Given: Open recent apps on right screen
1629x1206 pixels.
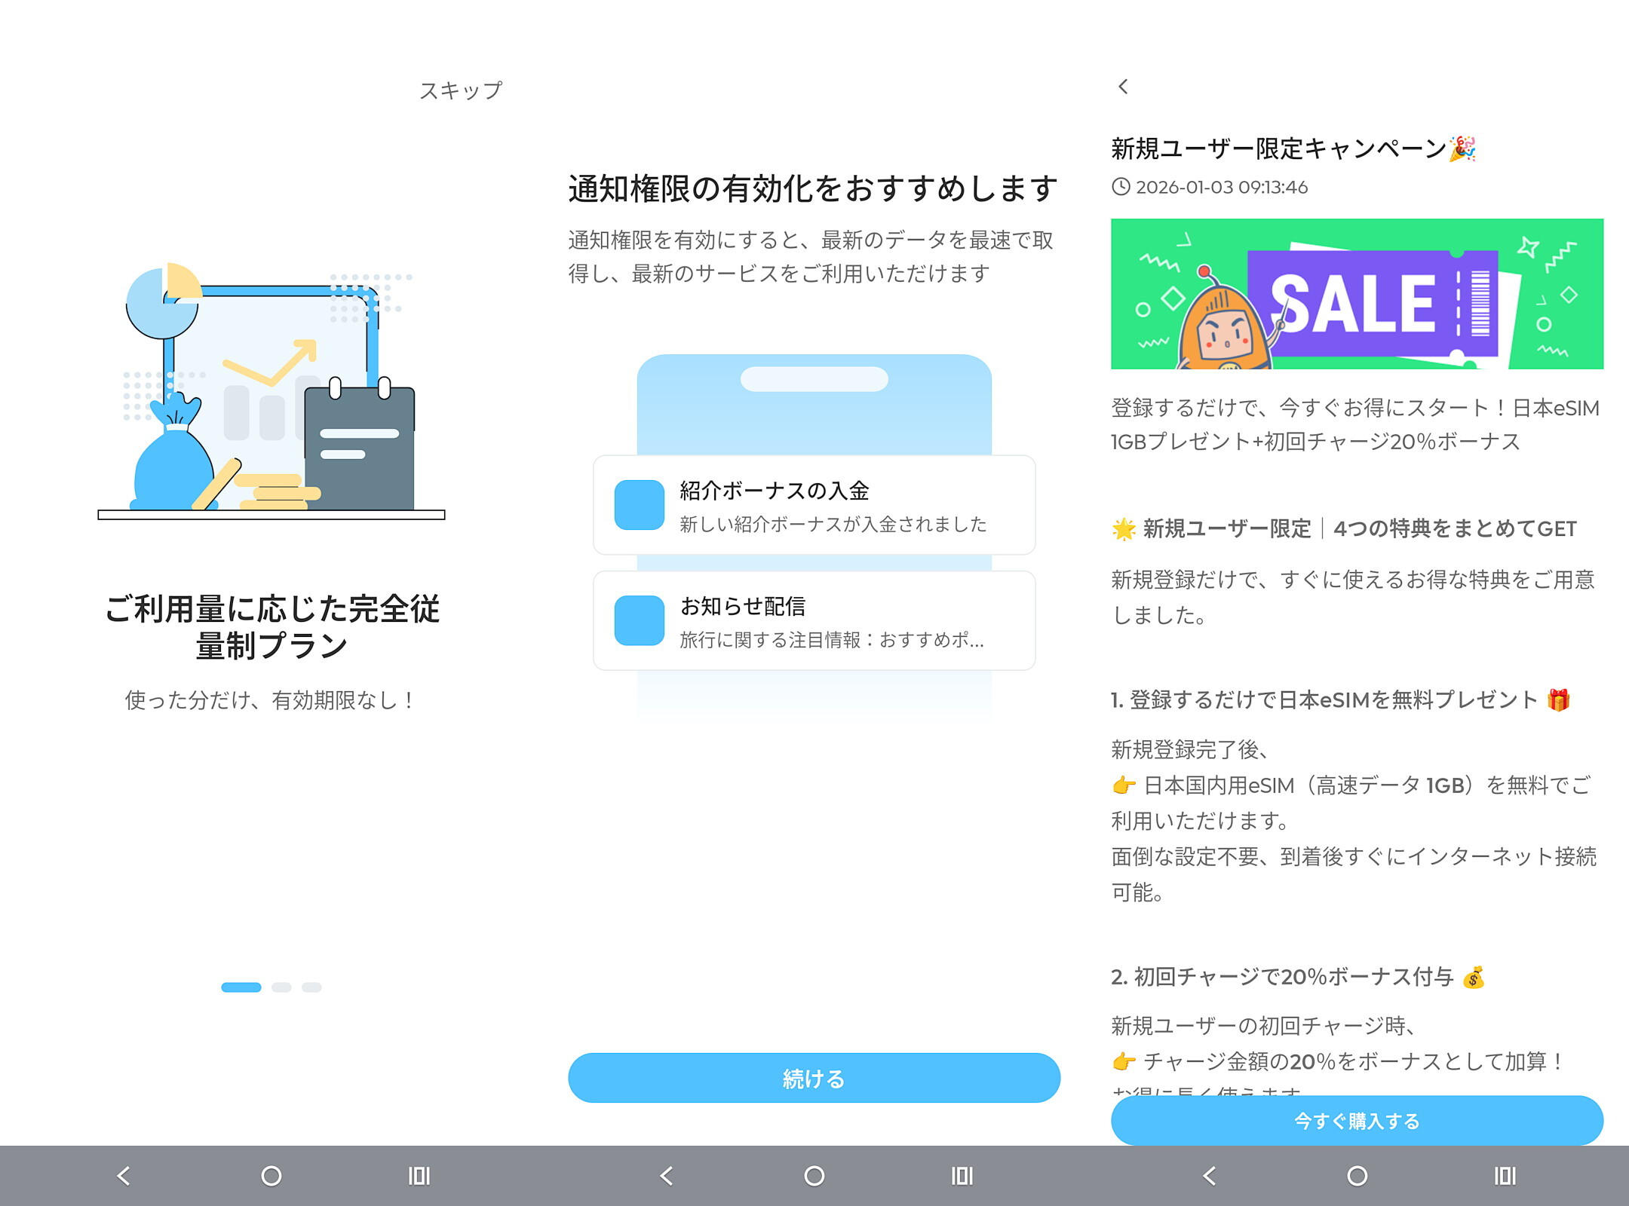Looking at the screenshot, I should (1505, 1176).
